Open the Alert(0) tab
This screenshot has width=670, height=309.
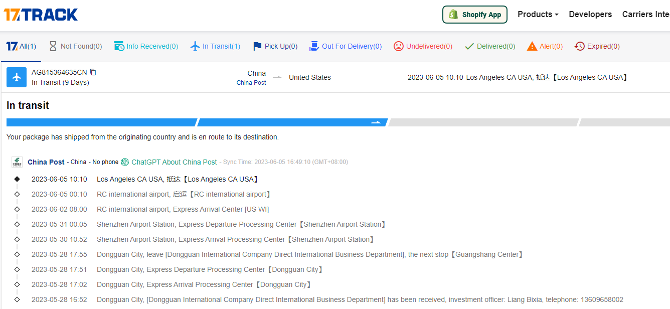[545, 46]
